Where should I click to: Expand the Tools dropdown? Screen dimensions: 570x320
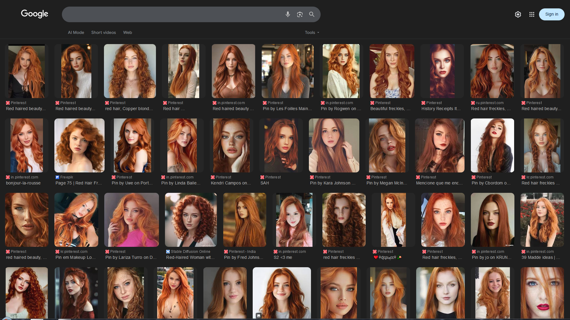312,32
